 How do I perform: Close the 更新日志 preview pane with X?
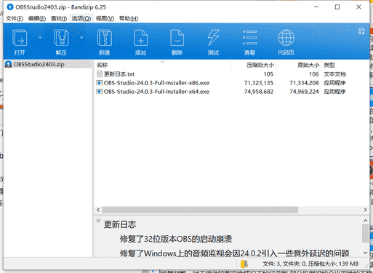pyautogui.click(x=98, y=221)
